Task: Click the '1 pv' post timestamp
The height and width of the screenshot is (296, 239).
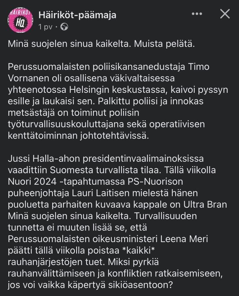Action: point(45,27)
